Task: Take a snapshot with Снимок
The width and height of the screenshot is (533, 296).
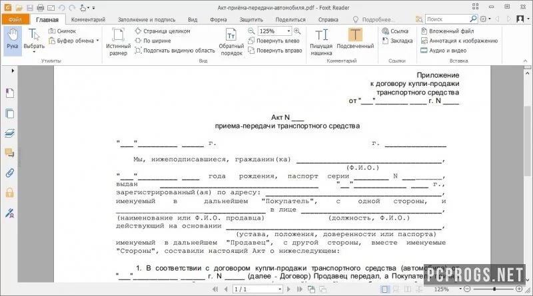Action: 62,31
